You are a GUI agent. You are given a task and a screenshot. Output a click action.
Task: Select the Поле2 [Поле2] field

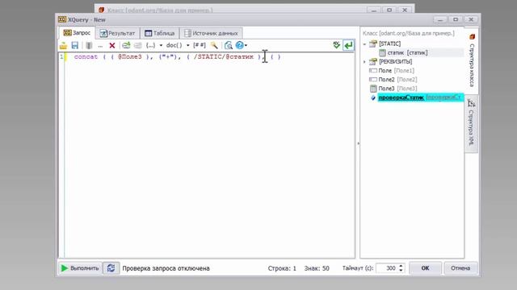pyautogui.click(x=393, y=79)
